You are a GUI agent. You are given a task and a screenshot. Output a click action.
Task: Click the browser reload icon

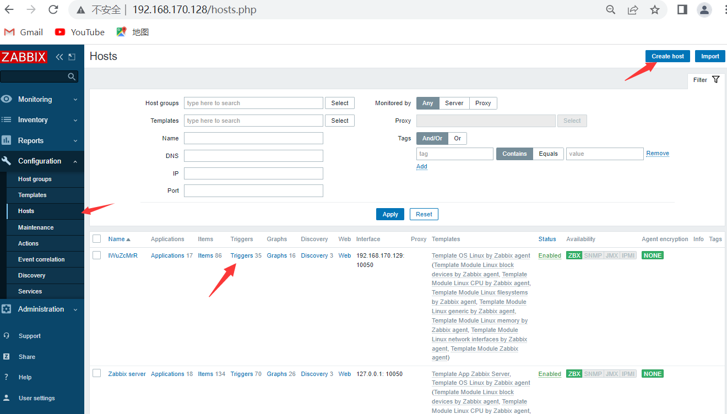click(x=53, y=9)
